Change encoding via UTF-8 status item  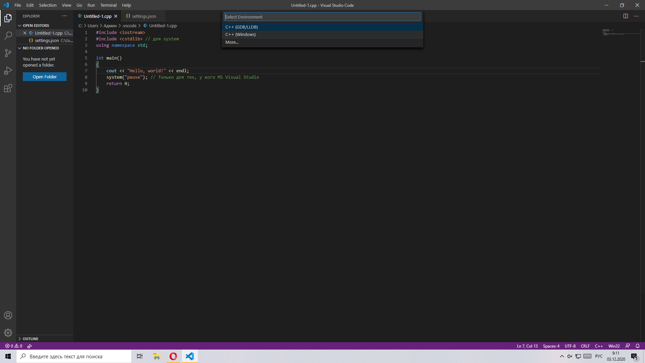(x=570, y=346)
